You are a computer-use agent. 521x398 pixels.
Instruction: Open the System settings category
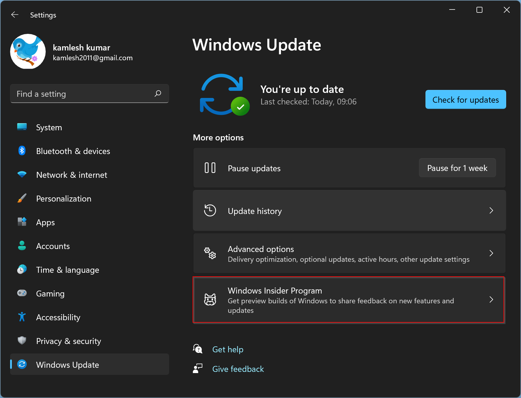pos(89,128)
